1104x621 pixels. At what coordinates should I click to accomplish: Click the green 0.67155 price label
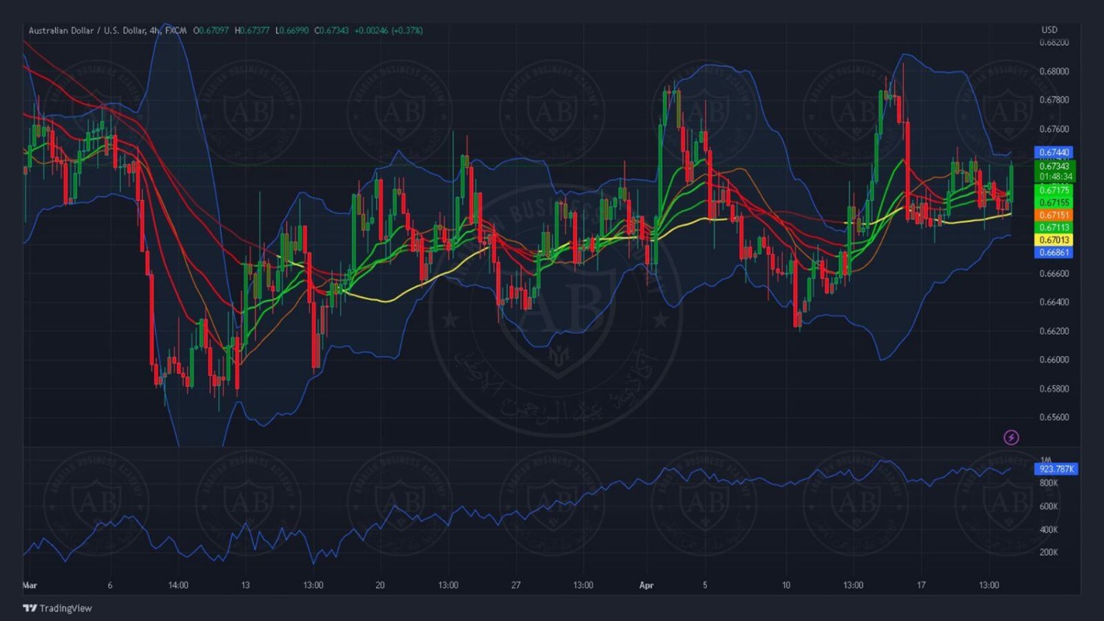tap(1054, 202)
